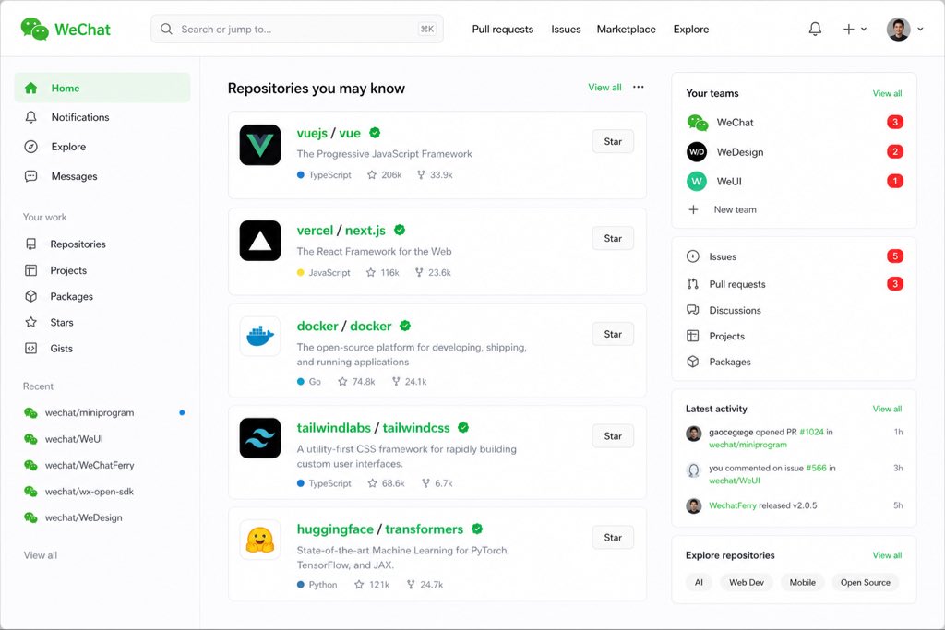Open the WeDesign team W/D avatar
Viewport: 945px width, 630px height.
pos(697,152)
